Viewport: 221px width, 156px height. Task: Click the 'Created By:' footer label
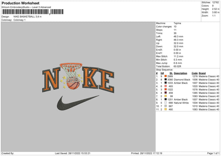click(8, 153)
